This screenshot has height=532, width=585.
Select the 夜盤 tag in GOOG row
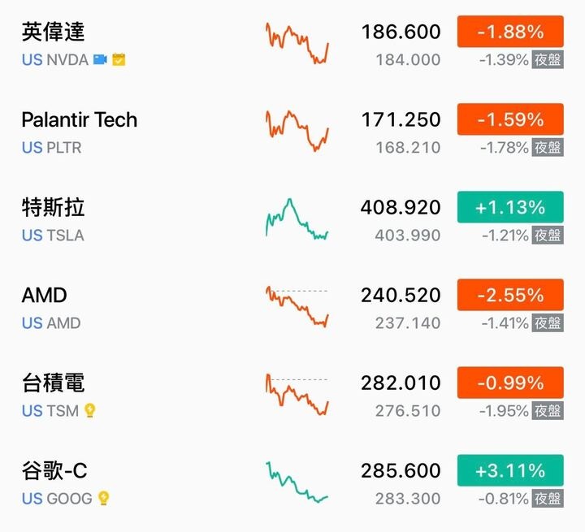click(548, 499)
